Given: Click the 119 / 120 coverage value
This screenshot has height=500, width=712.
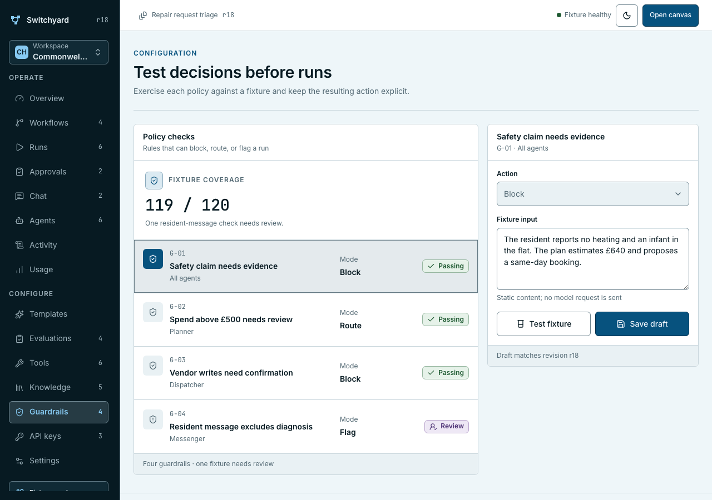Looking at the screenshot, I should click(x=187, y=205).
